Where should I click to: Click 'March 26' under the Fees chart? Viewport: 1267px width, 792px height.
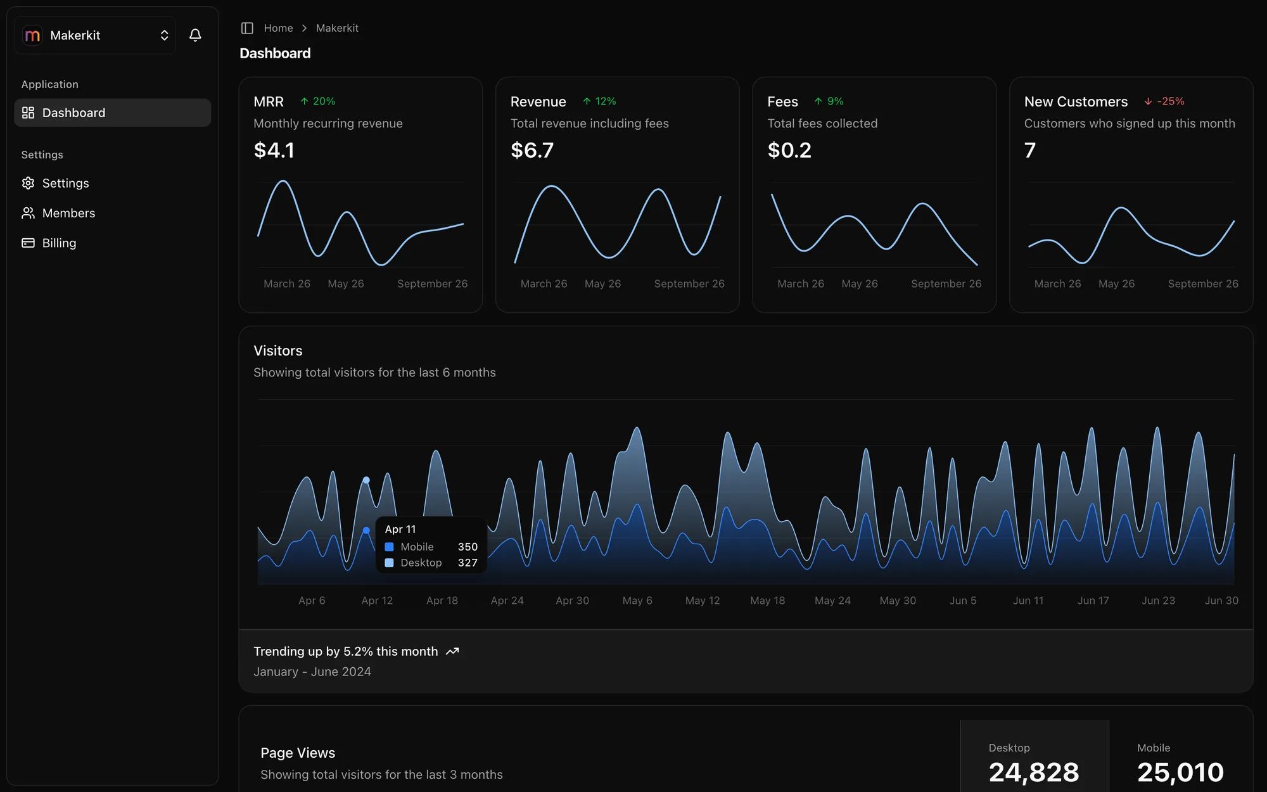(x=801, y=284)
